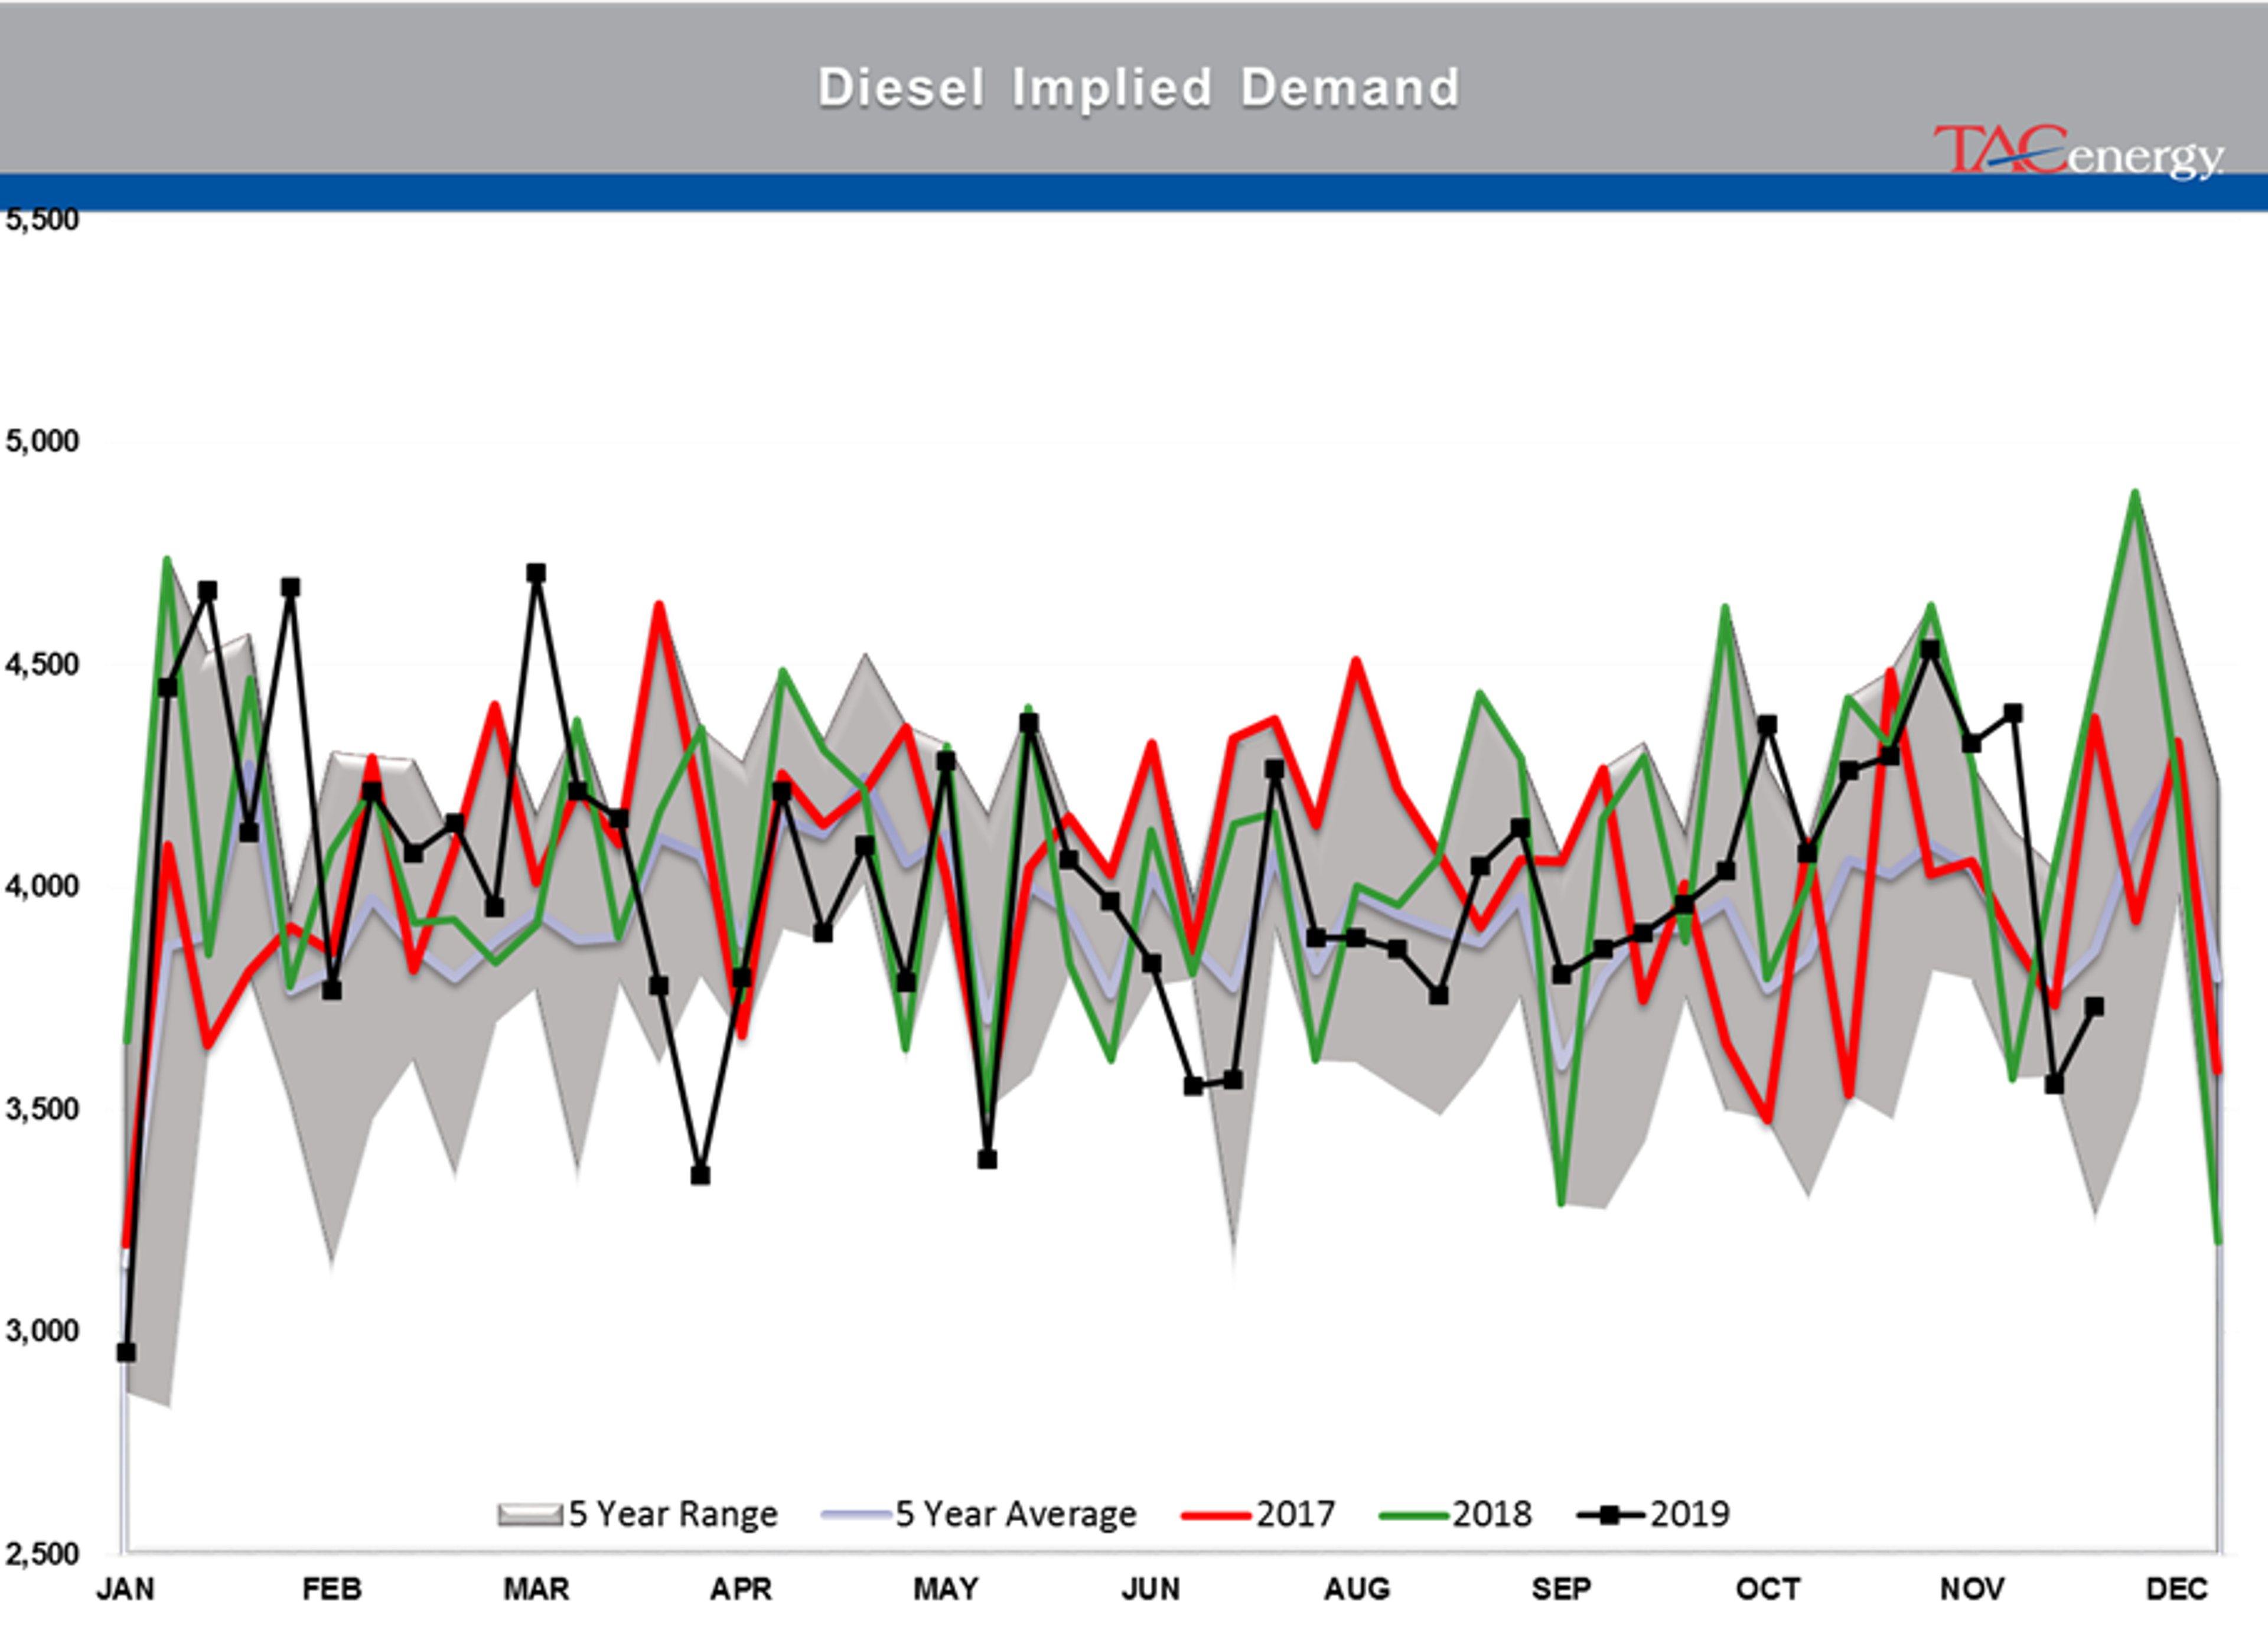
Task: Click the 5,000 y-axis label
Action: pyautogui.click(x=41, y=441)
